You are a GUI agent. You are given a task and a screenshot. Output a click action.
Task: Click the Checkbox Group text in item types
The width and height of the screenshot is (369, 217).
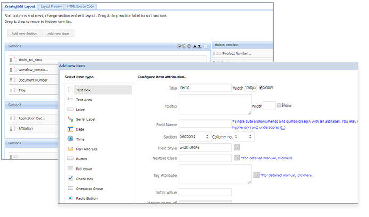(x=90, y=189)
